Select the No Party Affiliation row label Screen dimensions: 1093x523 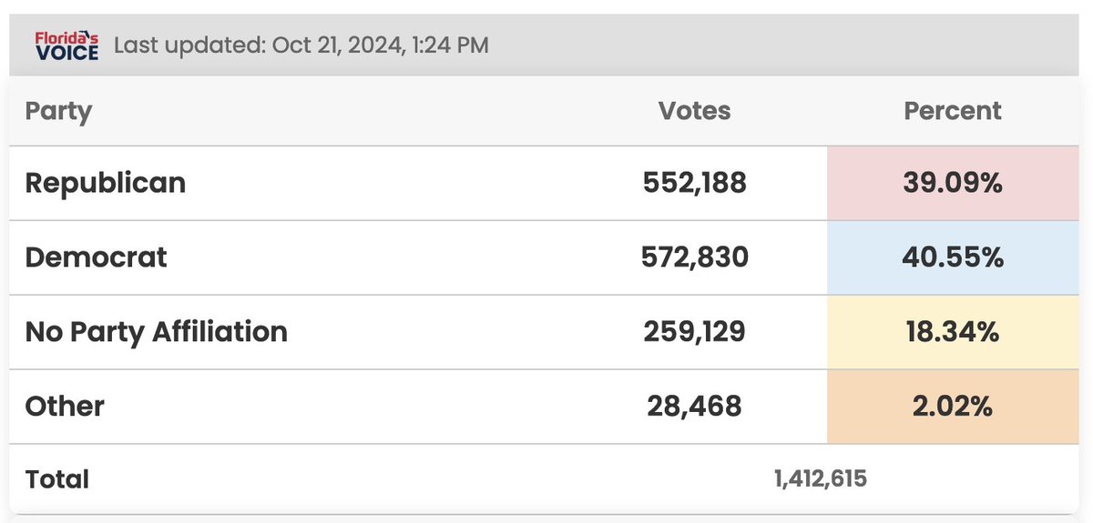tap(157, 332)
